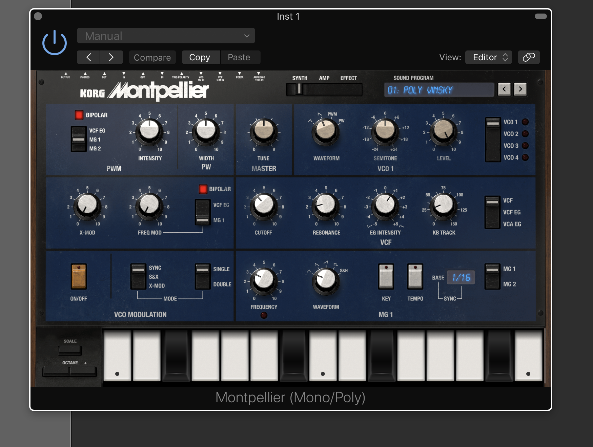
Task: Click the VCO selector slide switch
Action: [493, 140]
